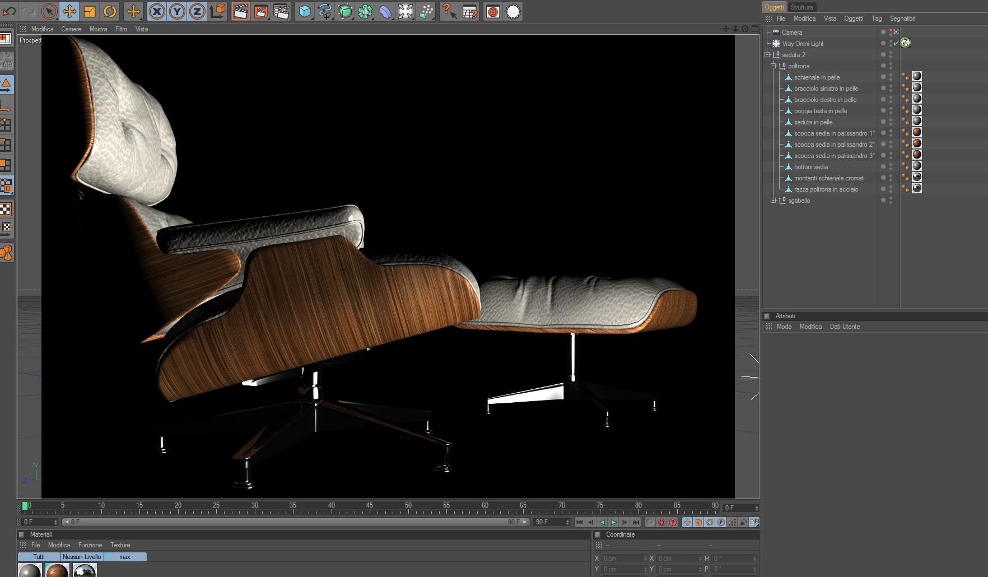
Task: Toggle the X axis lock
Action: click(x=157, y=11)
